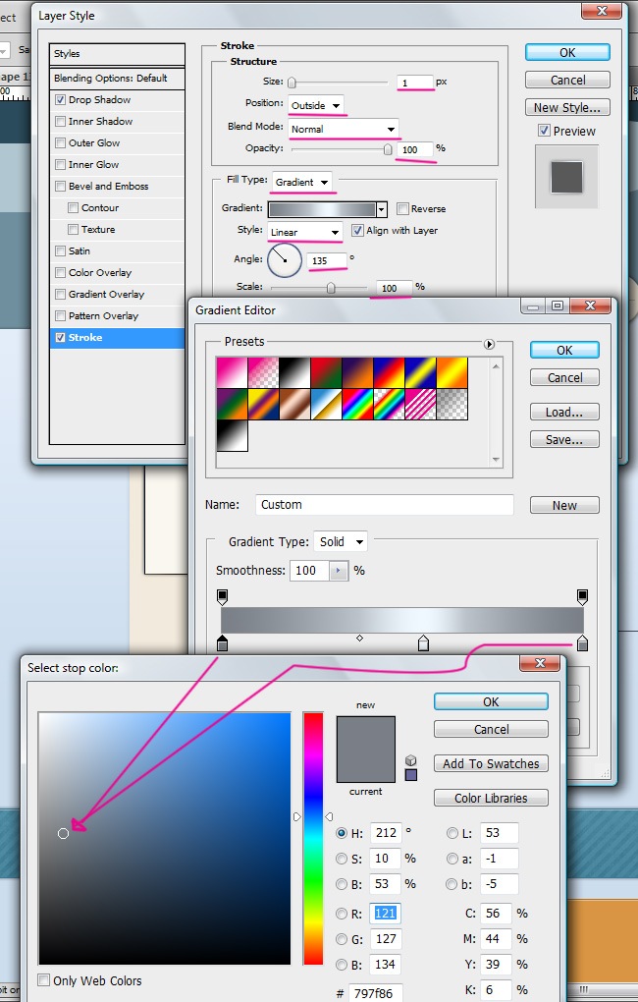The image size is (638, 1002).
Task: Select the left dark gray color stop
Action: pos(222,642)
